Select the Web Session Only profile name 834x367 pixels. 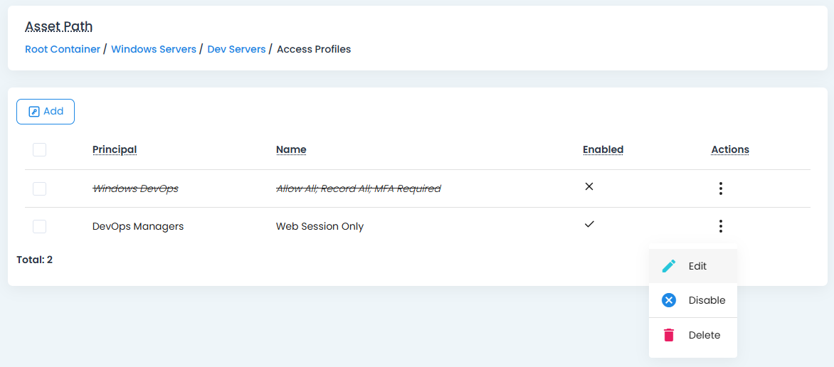pyautogui.click(x=320, y=226)
